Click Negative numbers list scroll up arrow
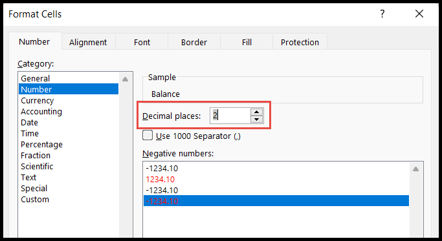The width and height of the screenshot is (442, 241). [x=415, y=169]
